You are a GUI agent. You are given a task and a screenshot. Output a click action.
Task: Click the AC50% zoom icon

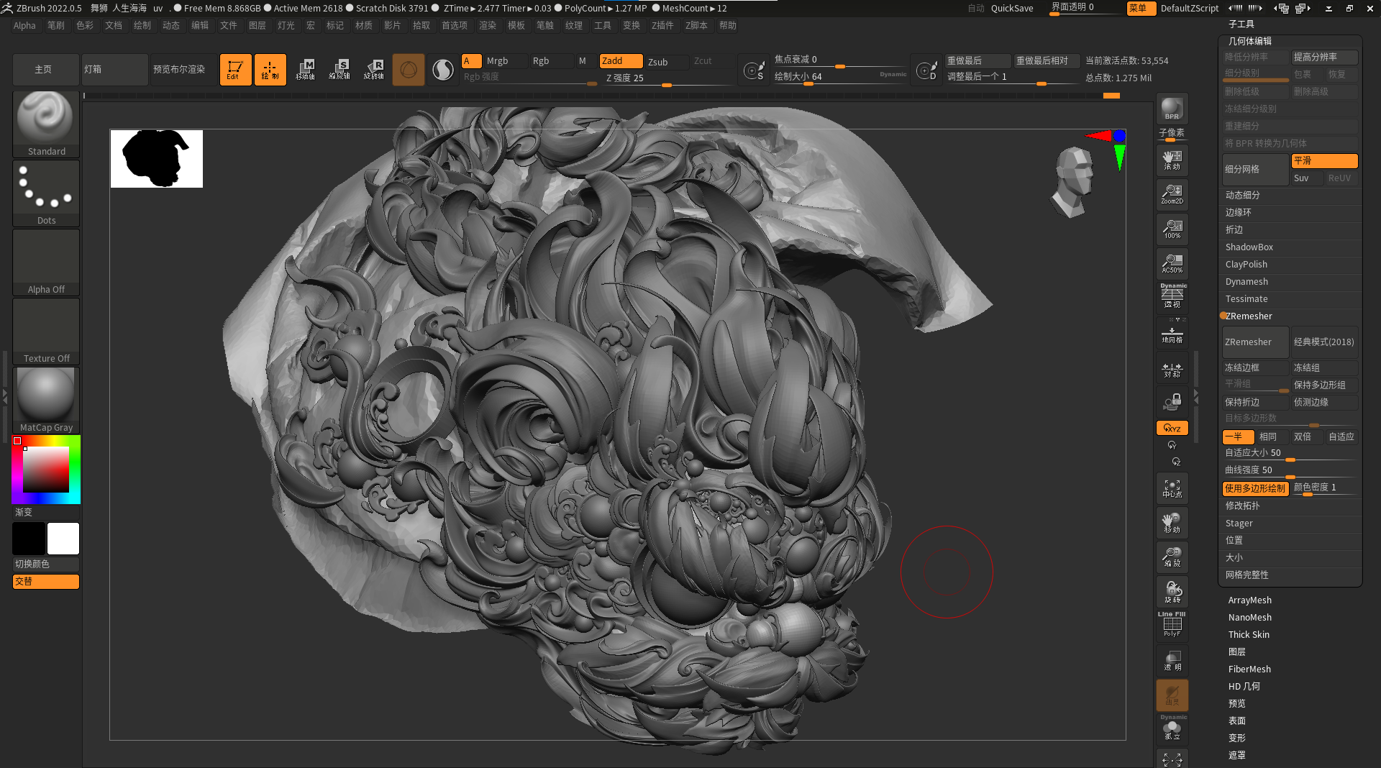[x=1172, y=263]
